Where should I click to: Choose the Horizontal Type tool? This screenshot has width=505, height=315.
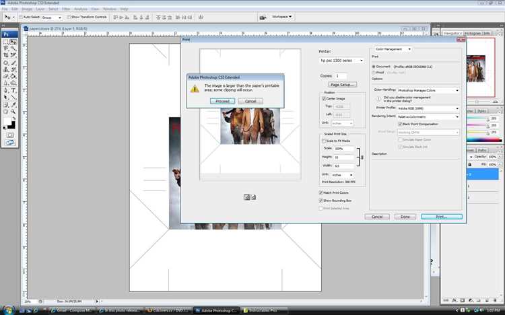(x=13, y=90)
